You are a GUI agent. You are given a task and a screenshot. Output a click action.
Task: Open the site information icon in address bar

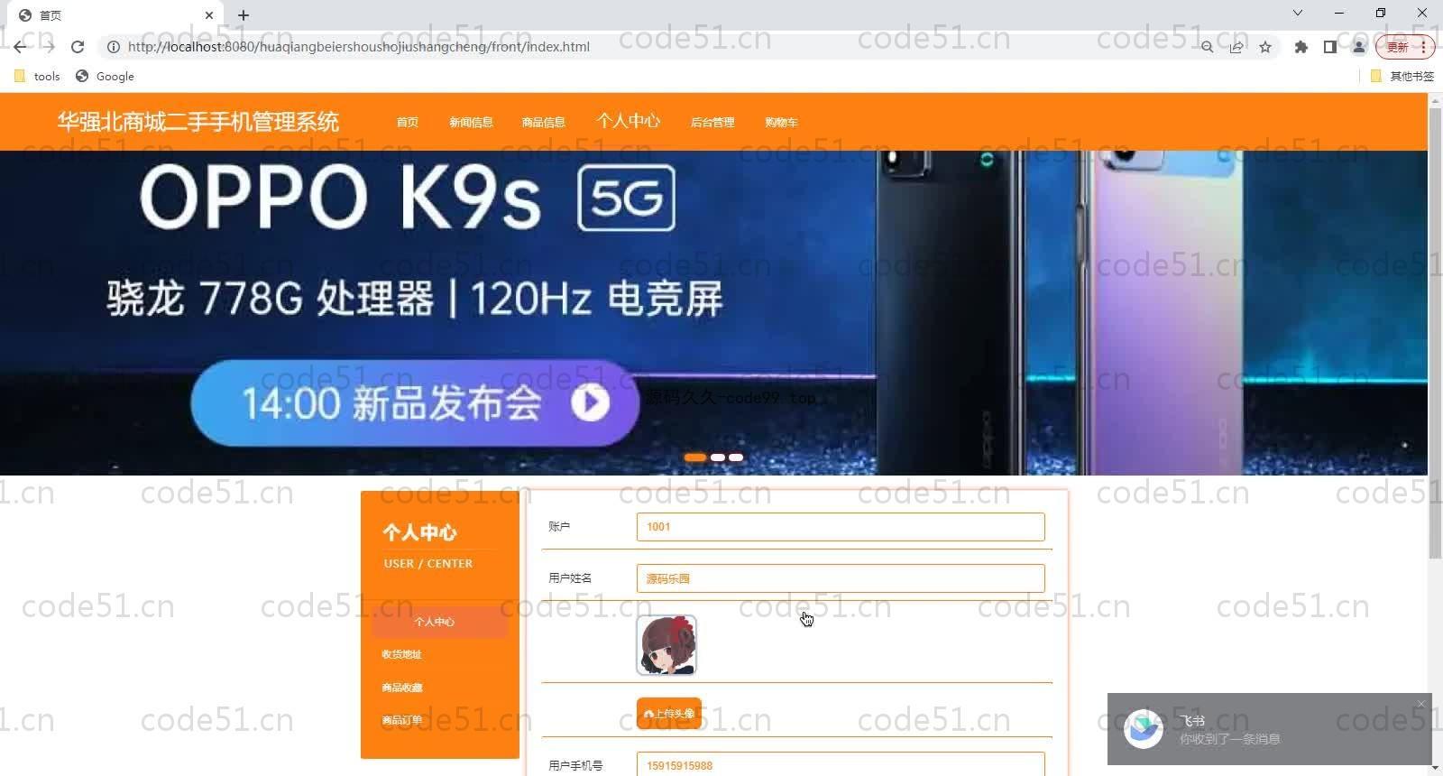click(x=114, y=47)
